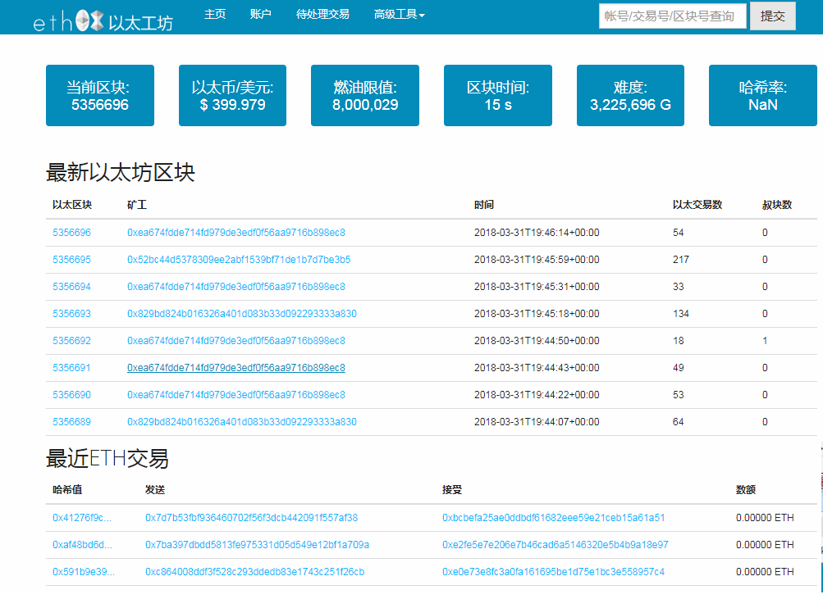Open the 账户 nav item
Screen dimensions: 823x599
[261, 14]
